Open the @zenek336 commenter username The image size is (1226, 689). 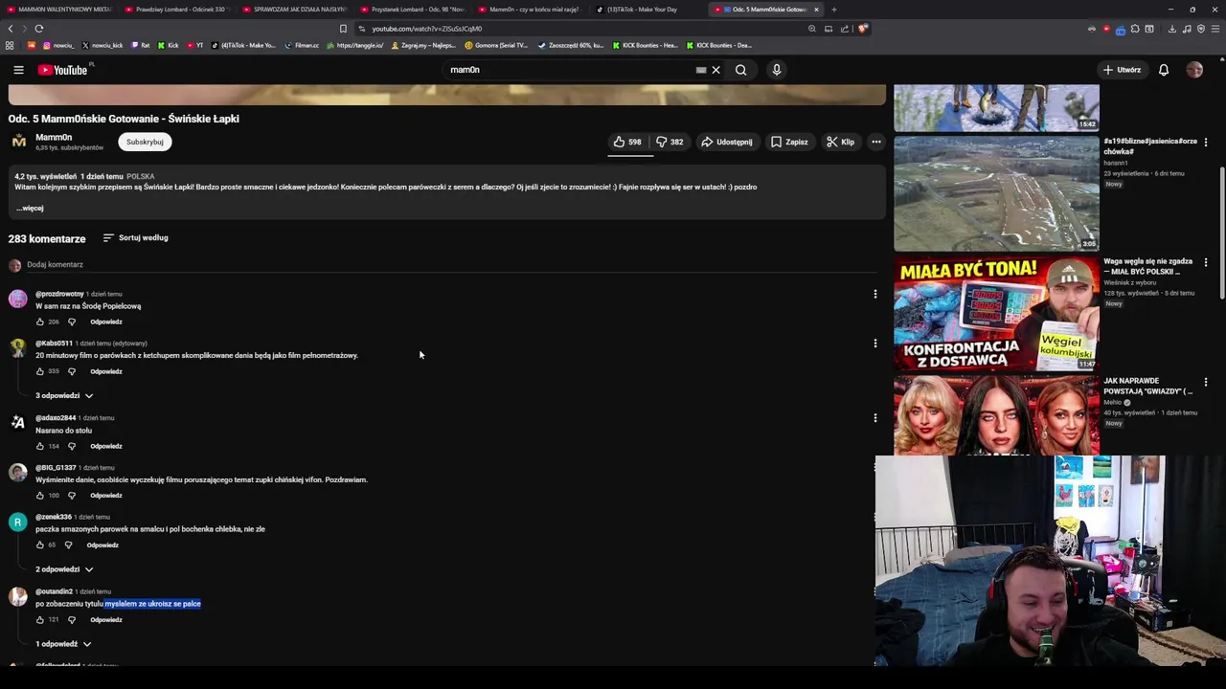point(54,518)
